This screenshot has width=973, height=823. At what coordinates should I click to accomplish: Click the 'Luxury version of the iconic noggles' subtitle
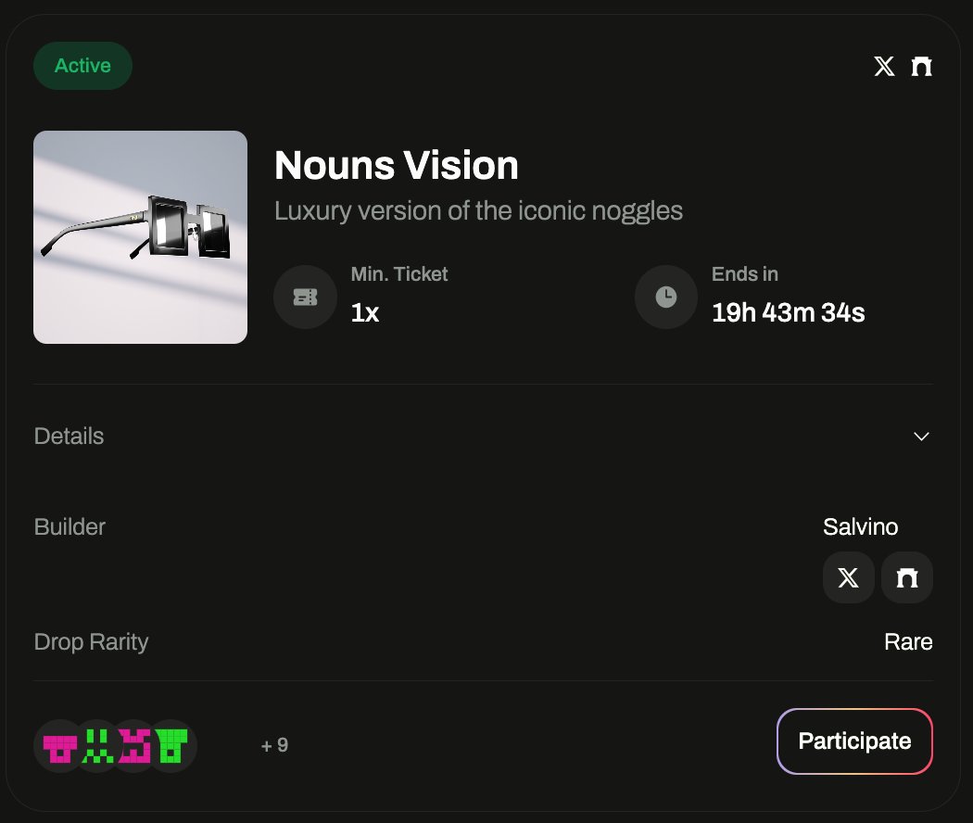[478, 211]
